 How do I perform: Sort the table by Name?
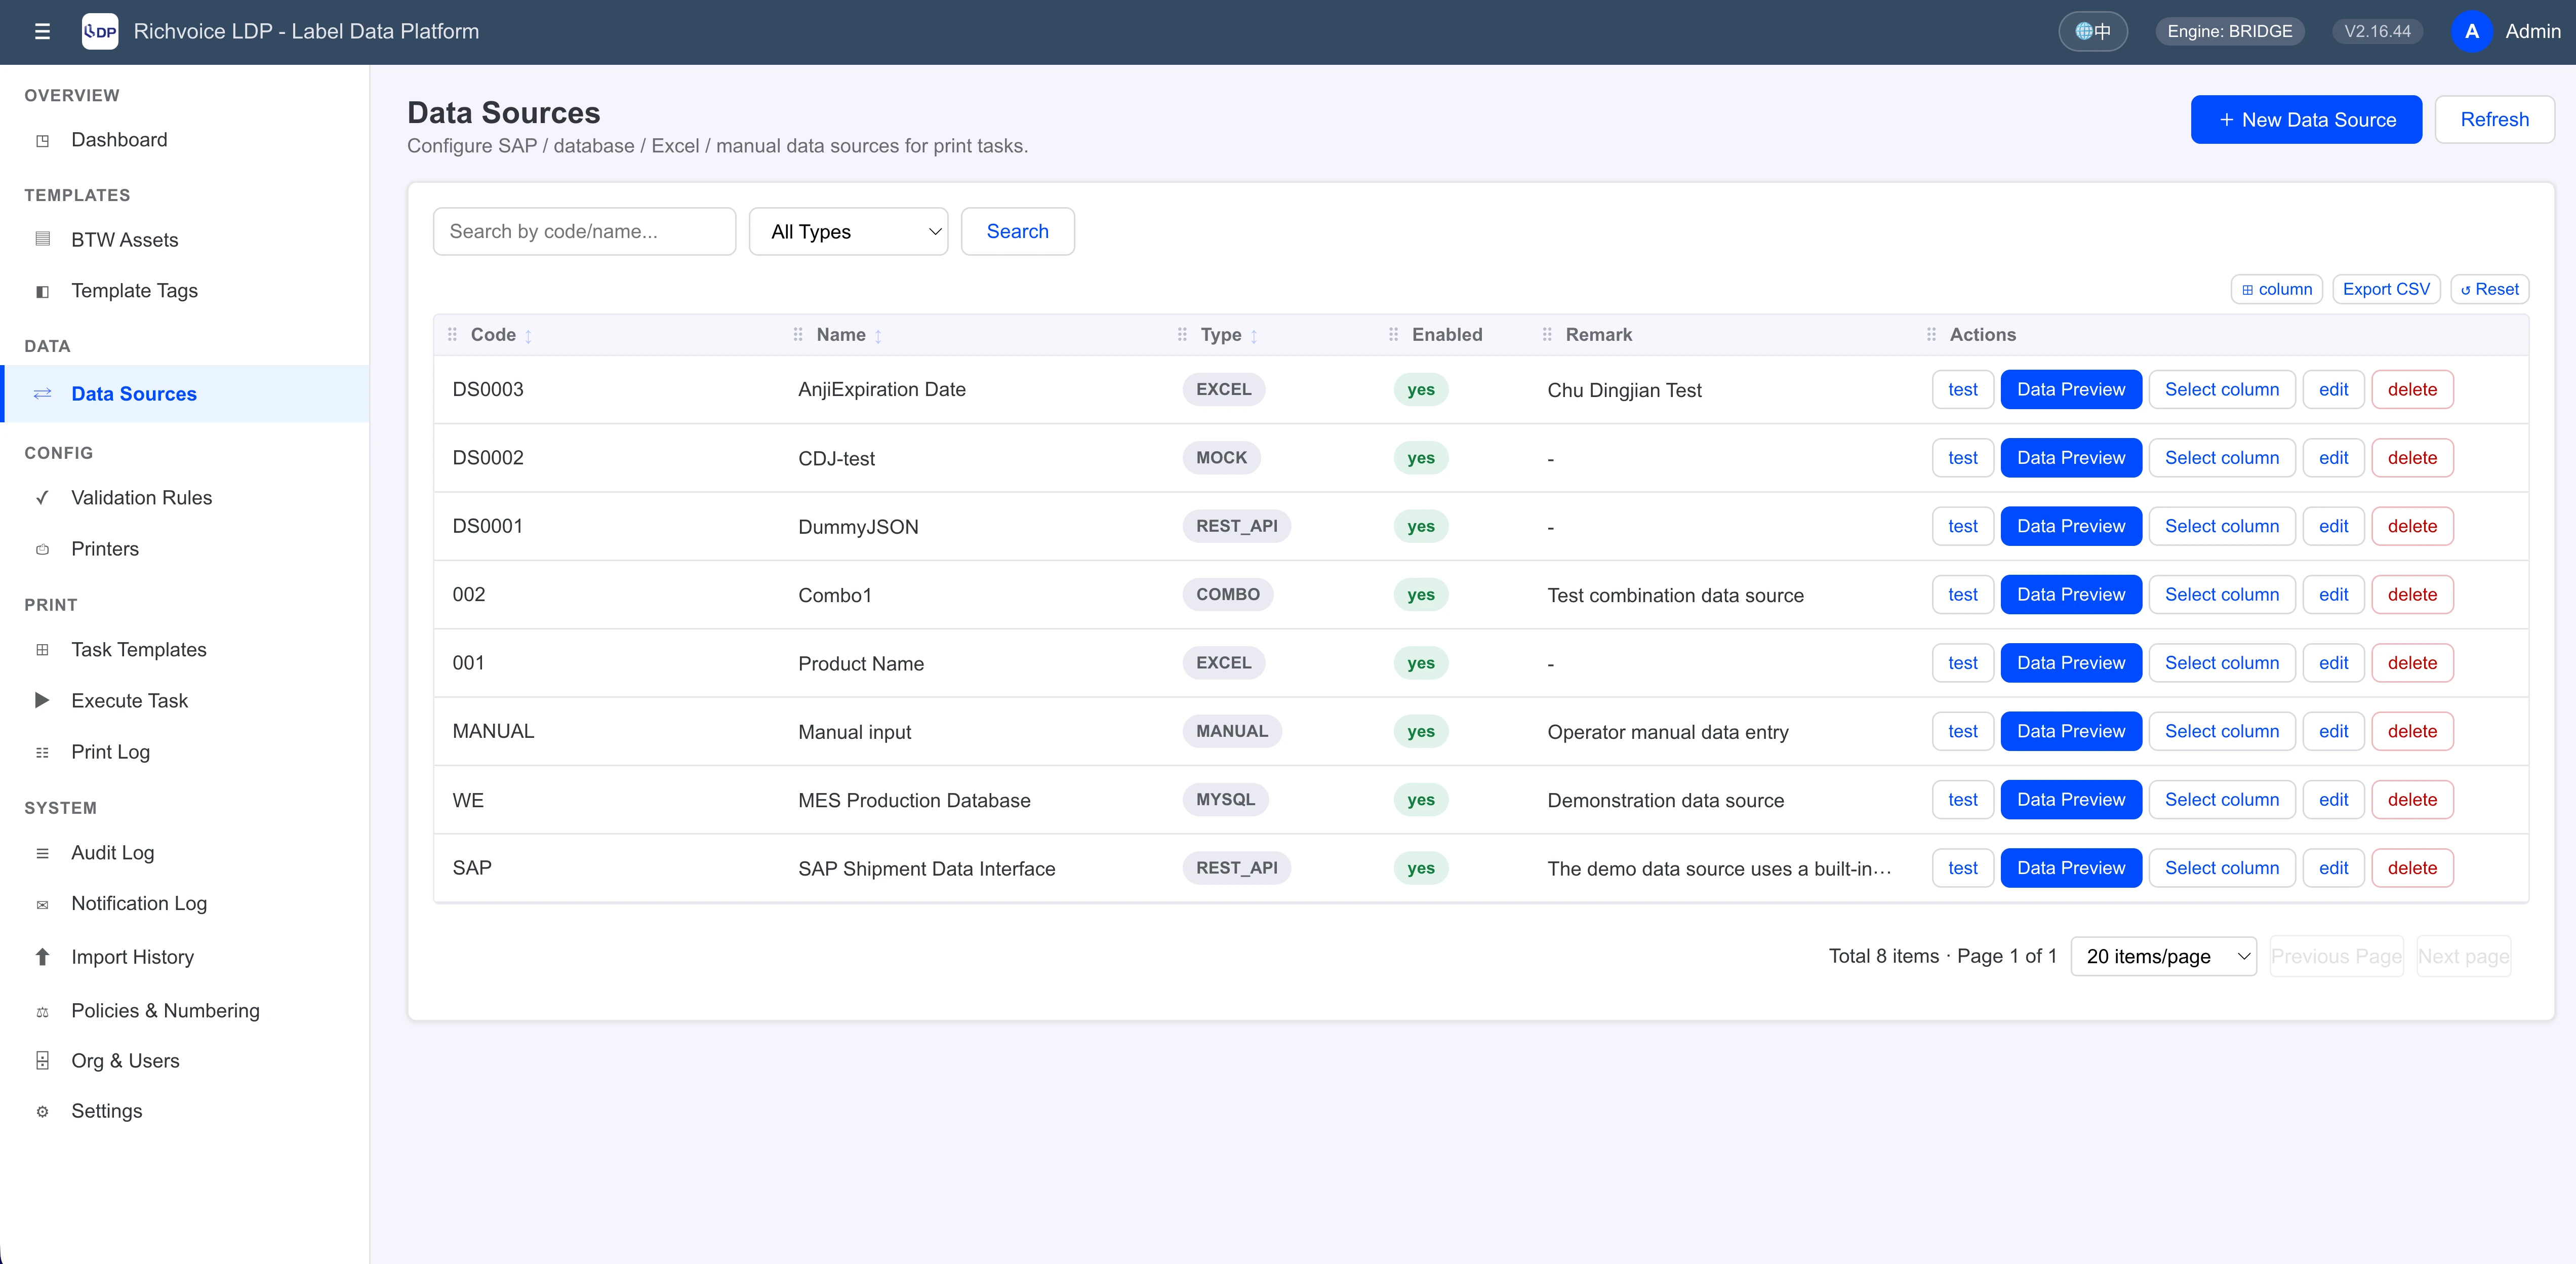click(x=878, y=336)
